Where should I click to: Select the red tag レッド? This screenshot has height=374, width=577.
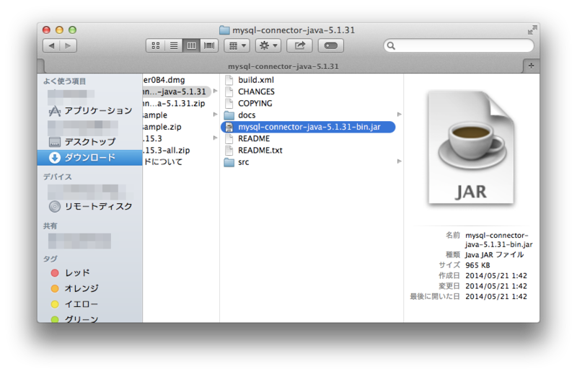pos(70,272)
